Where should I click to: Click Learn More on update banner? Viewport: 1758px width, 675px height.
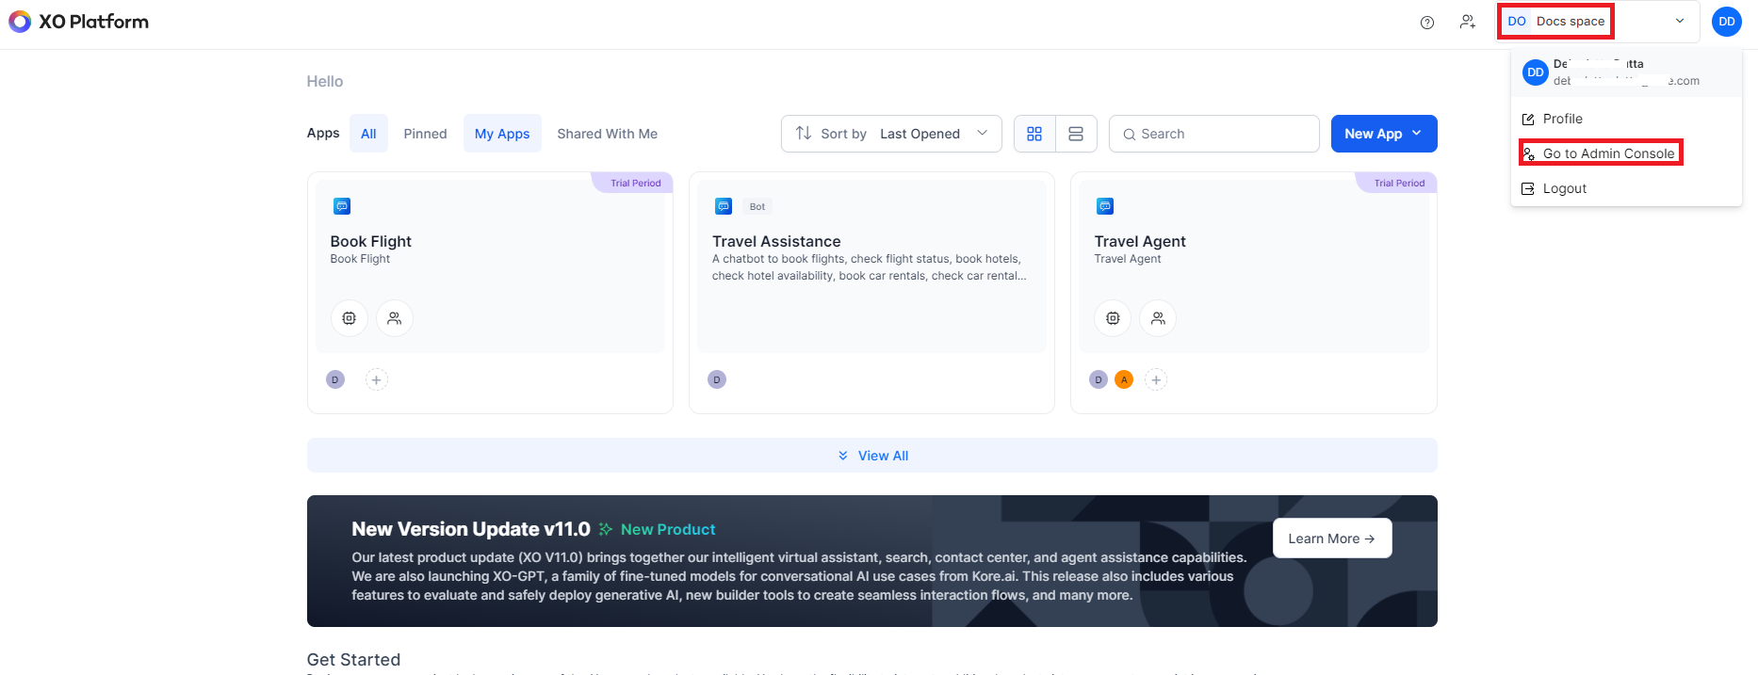(1331, 538)
